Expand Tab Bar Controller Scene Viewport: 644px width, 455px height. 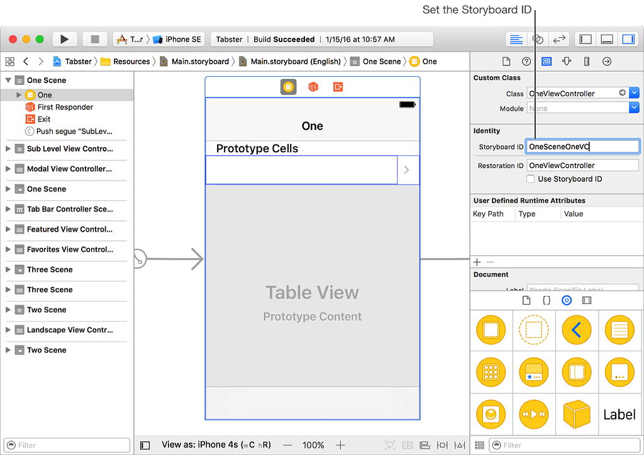8,209
